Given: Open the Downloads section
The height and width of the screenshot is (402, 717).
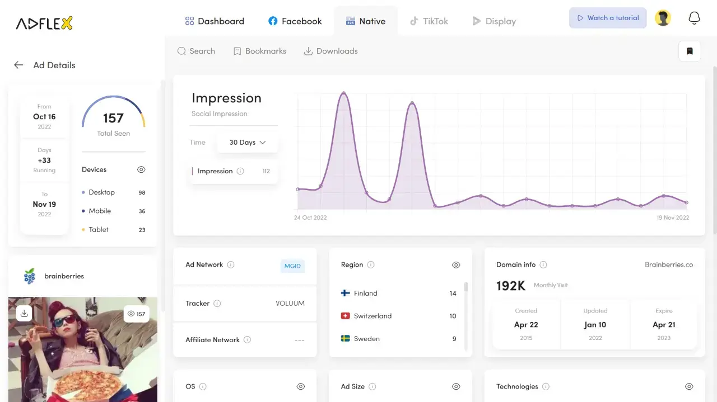Looking at the screenshot, I should [x=330, y=51].
